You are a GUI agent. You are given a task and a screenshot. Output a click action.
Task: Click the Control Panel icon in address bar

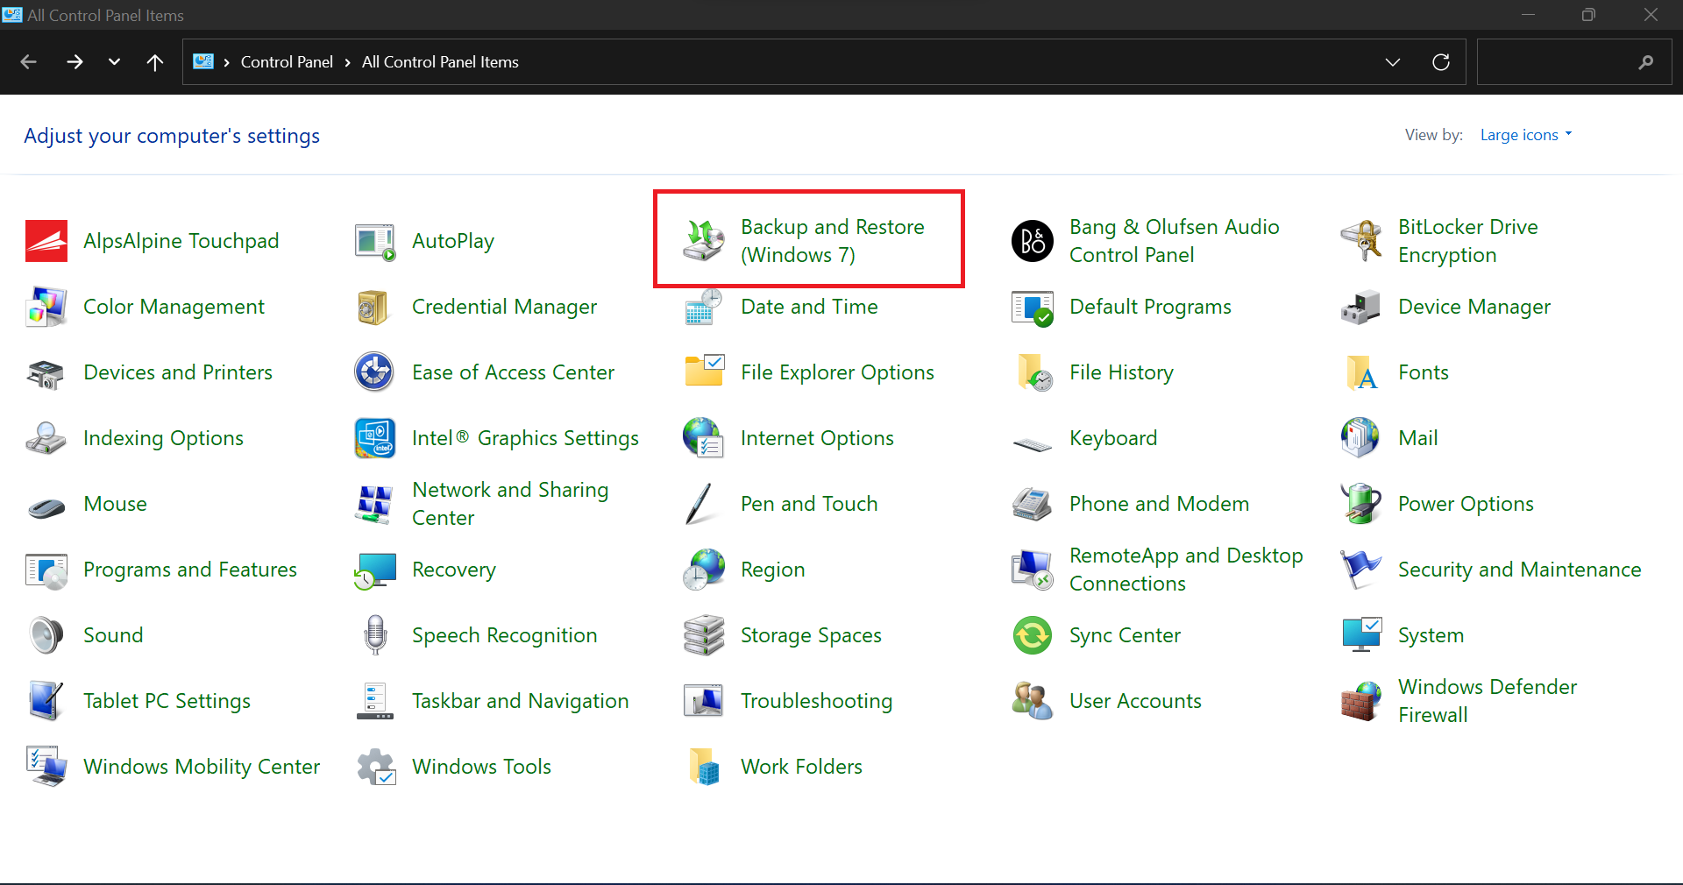[x=203, y=61]
